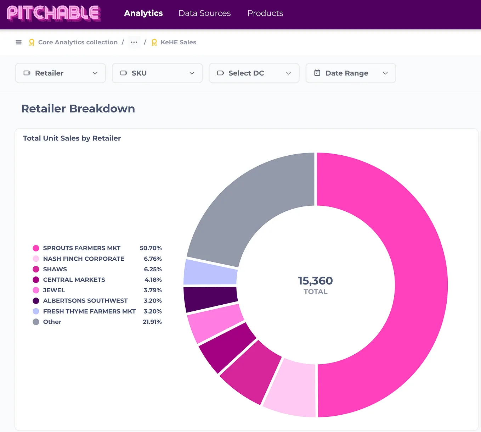Click the 50.70% value
The image size is (481, 432).
tap(151, 248)
